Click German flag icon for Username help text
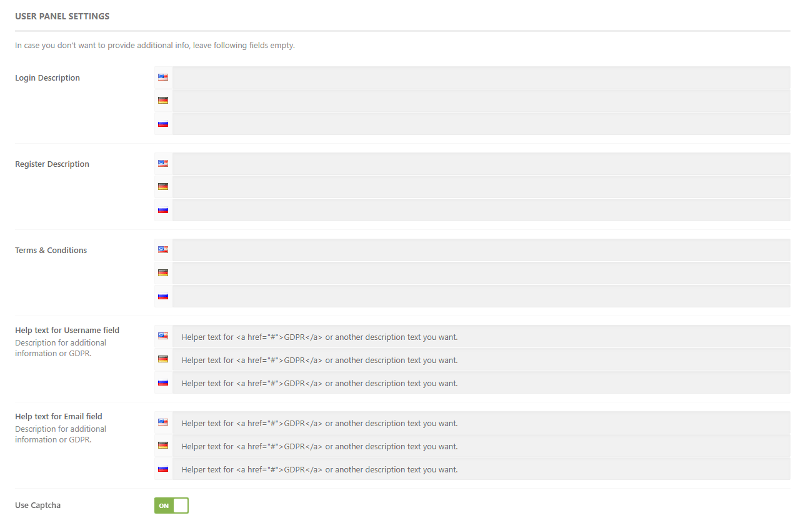Screen dimensions: 803x528 [x=163, y=359]
